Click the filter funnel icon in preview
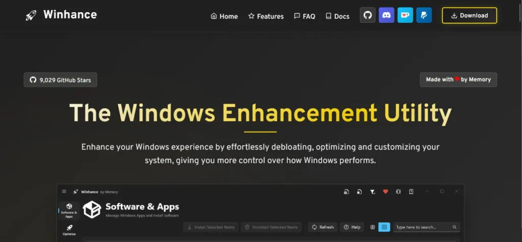Image resolution: width=522 pixels, height=242 pixels. tap(373, 192)
